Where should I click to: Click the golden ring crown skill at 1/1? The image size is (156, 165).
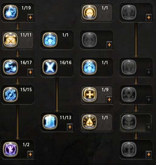tap(89, 12)
